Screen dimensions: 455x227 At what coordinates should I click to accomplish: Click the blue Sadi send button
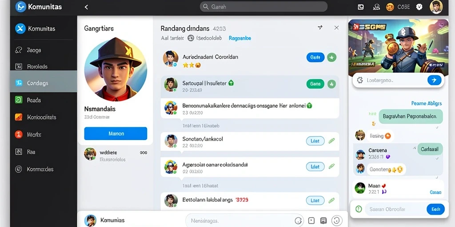click(435, 209)
